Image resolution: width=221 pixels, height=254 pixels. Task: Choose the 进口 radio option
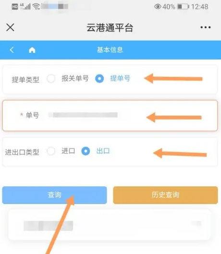point(51,151)
